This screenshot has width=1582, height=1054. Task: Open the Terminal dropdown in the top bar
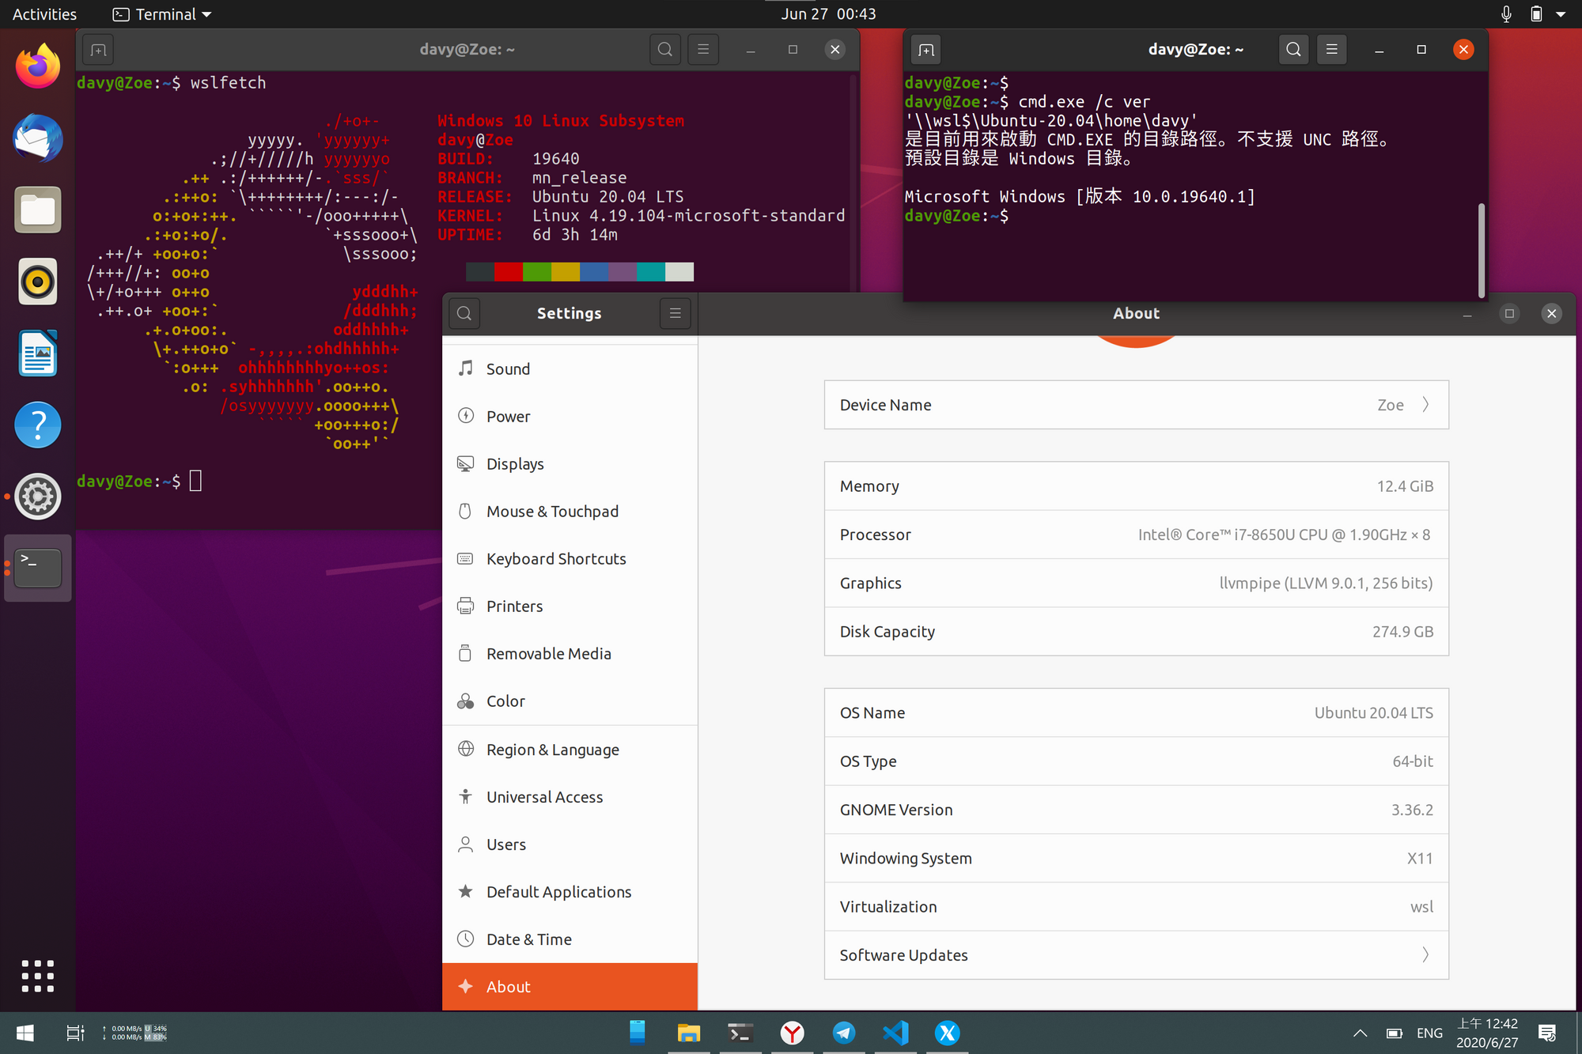point(161,13)
